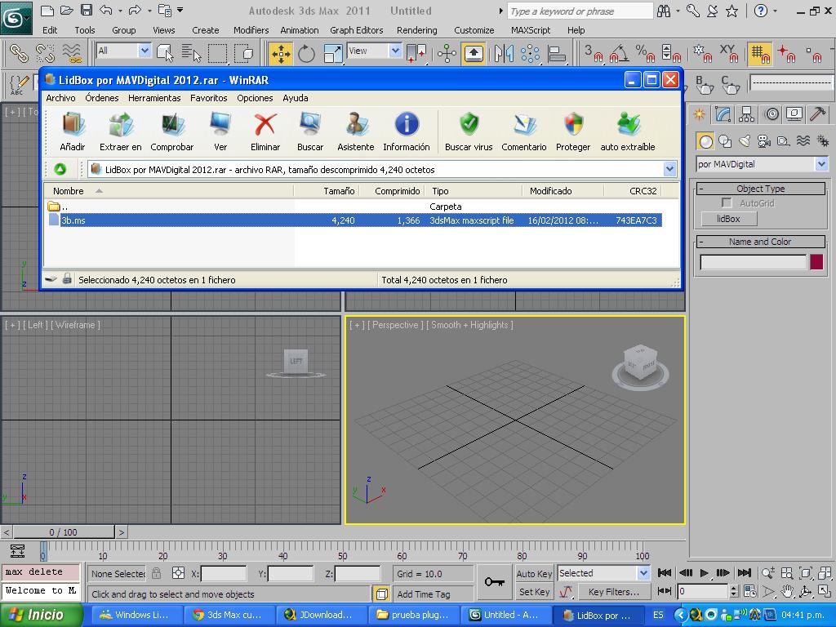Toggle the Auto Key button

(x=534, y=574)
